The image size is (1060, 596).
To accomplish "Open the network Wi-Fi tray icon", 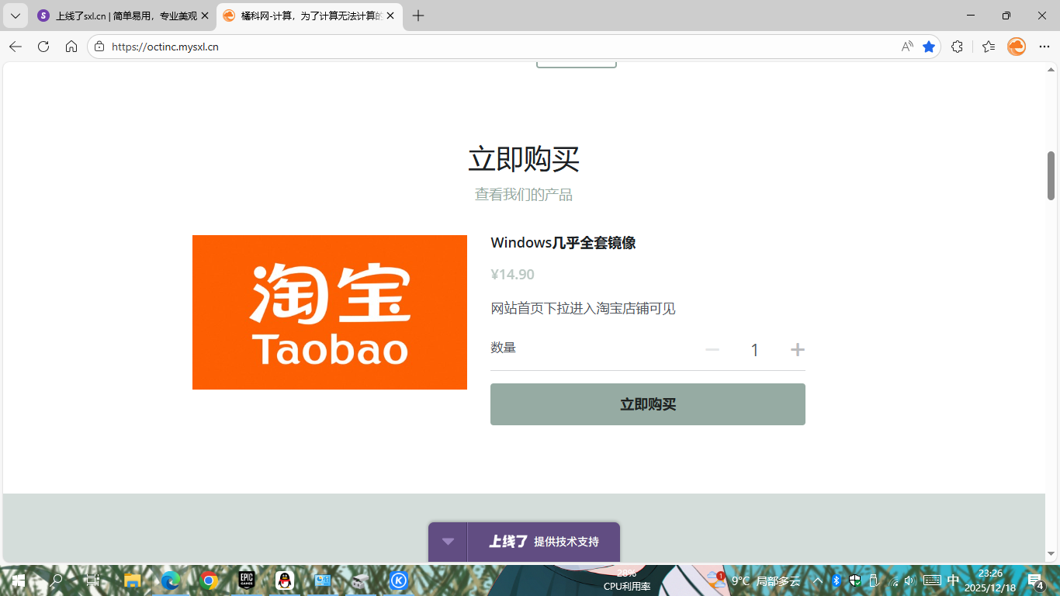I will 894,580.
